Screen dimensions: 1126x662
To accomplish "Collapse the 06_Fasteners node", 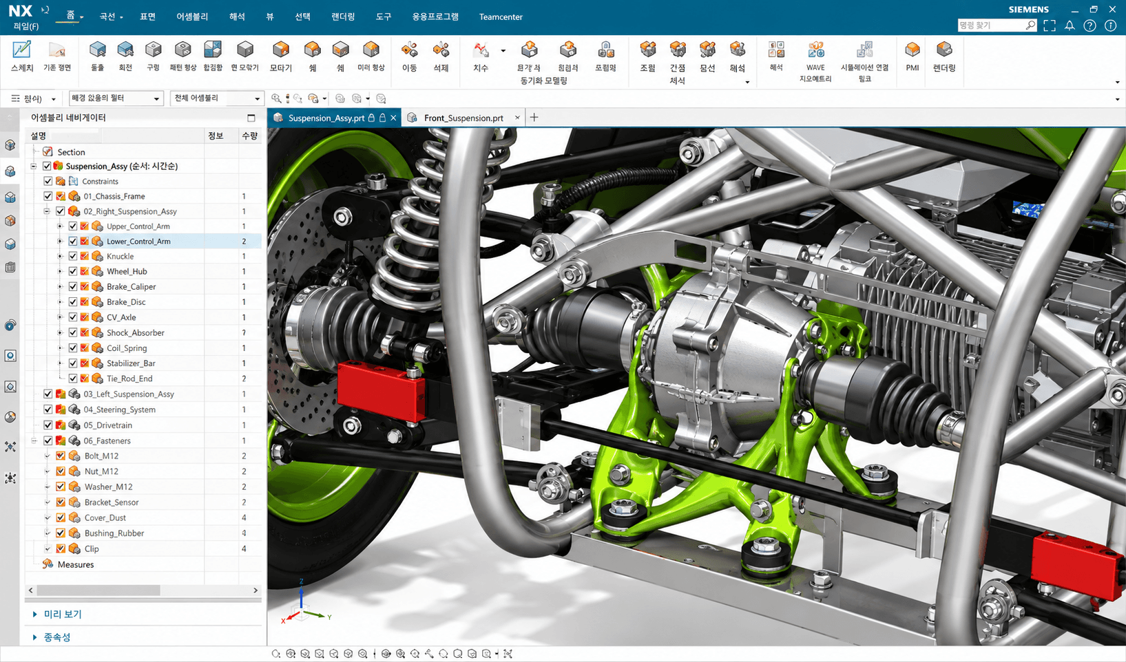I will point(34,440).
